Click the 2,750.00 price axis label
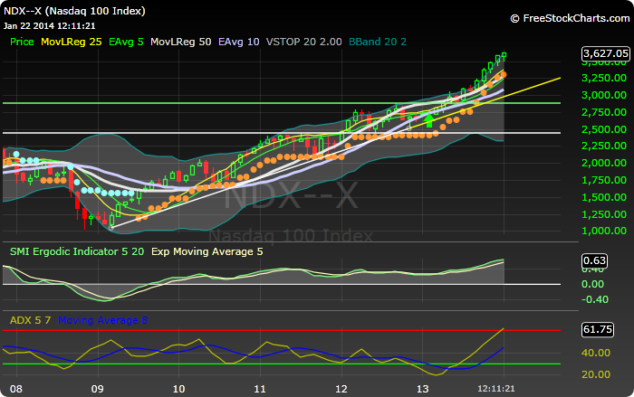634x397 pixels. pos(604,112)
